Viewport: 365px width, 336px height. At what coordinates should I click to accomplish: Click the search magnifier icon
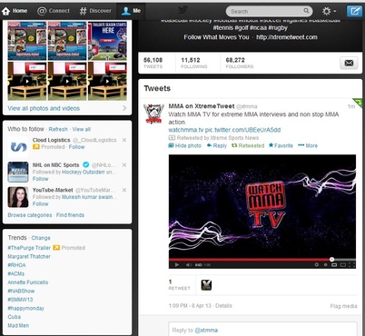point(306,11)
